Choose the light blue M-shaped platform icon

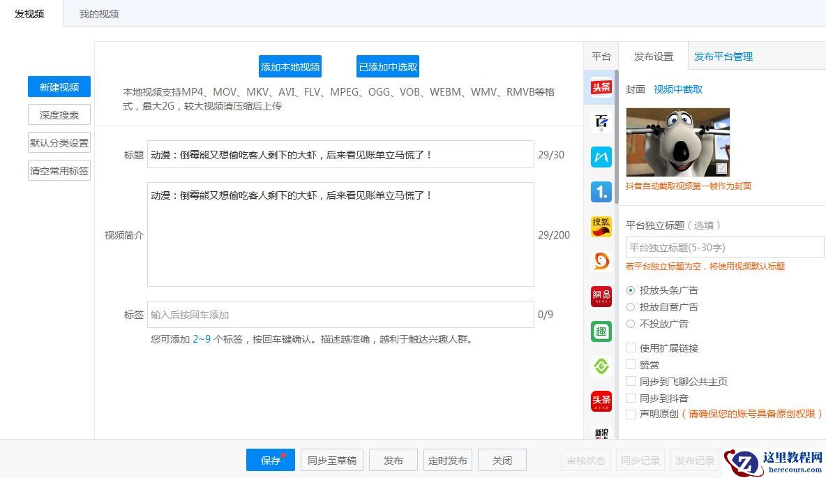click(601, 157)
